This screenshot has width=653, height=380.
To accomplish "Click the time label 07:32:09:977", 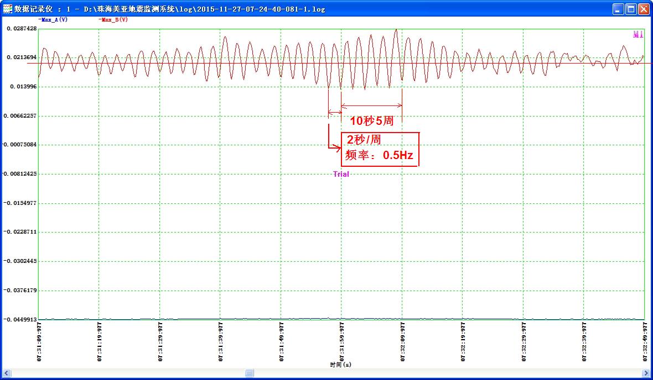I will coord(402,341).
